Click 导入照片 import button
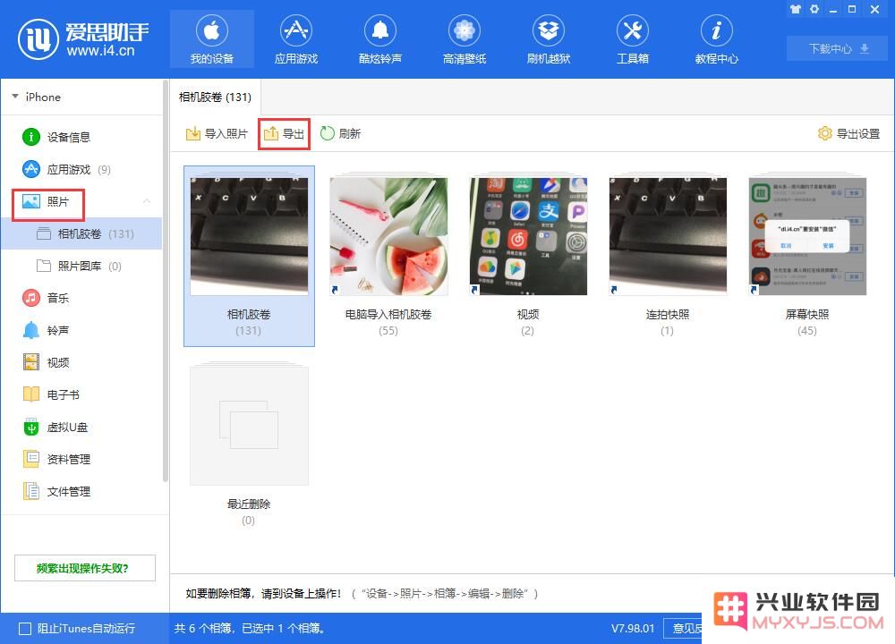This screenshot has height=644, width=895. tap(217, 133)
